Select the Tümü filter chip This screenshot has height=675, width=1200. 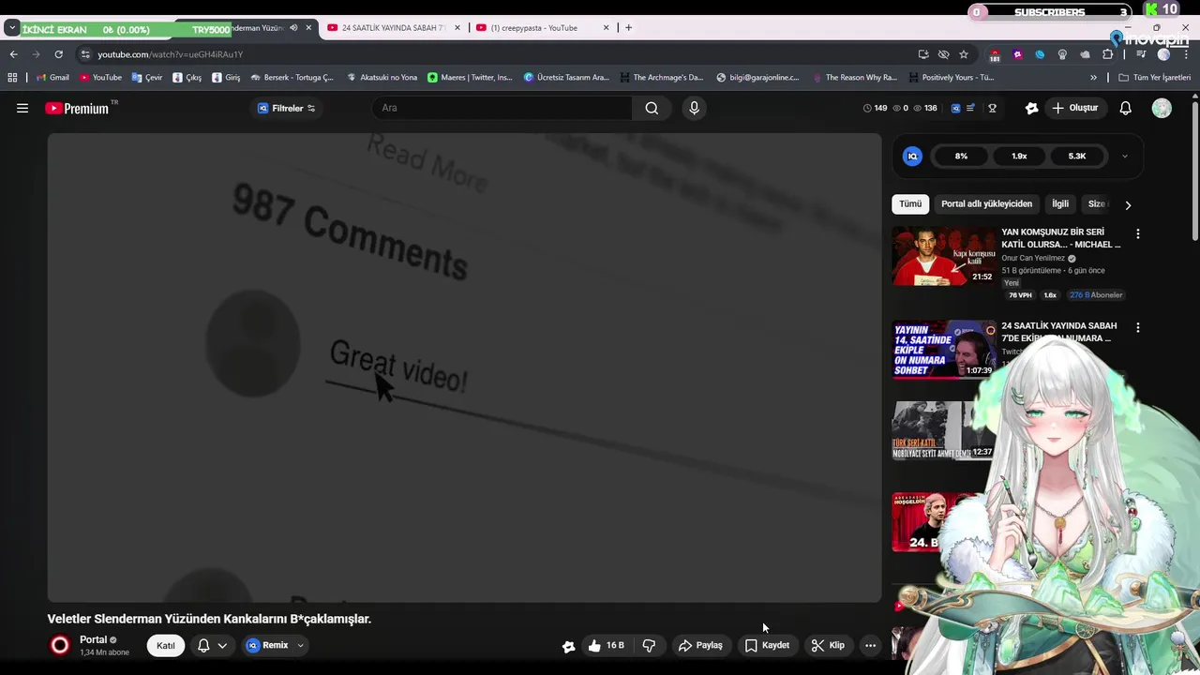(x=910, y=203)
